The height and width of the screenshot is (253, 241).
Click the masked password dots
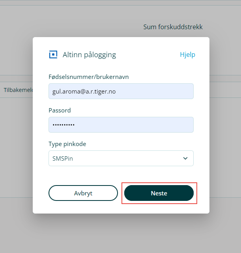pos(63,125)
